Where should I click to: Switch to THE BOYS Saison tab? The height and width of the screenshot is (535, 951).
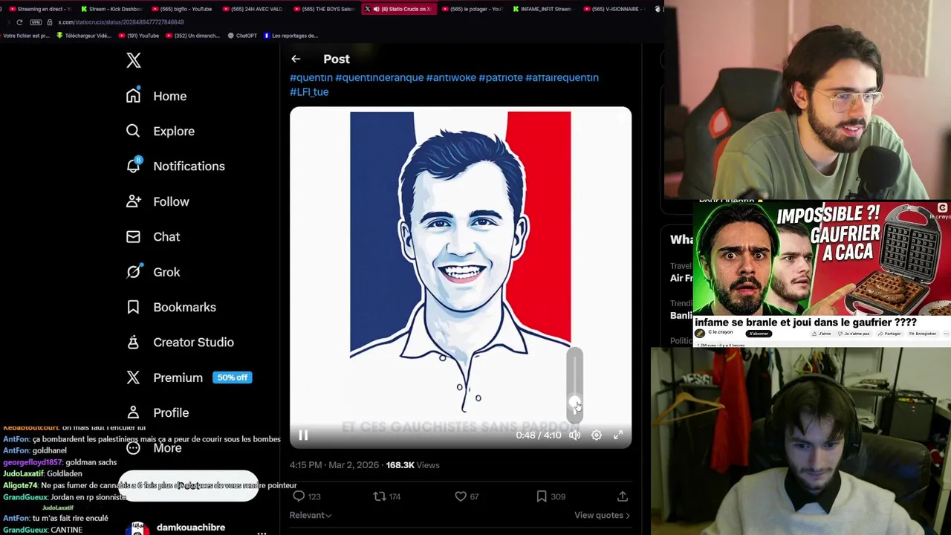(324, 9)
